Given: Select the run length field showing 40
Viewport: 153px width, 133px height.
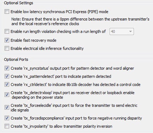Looking at the screenshot, I should (x=122, y=31).
